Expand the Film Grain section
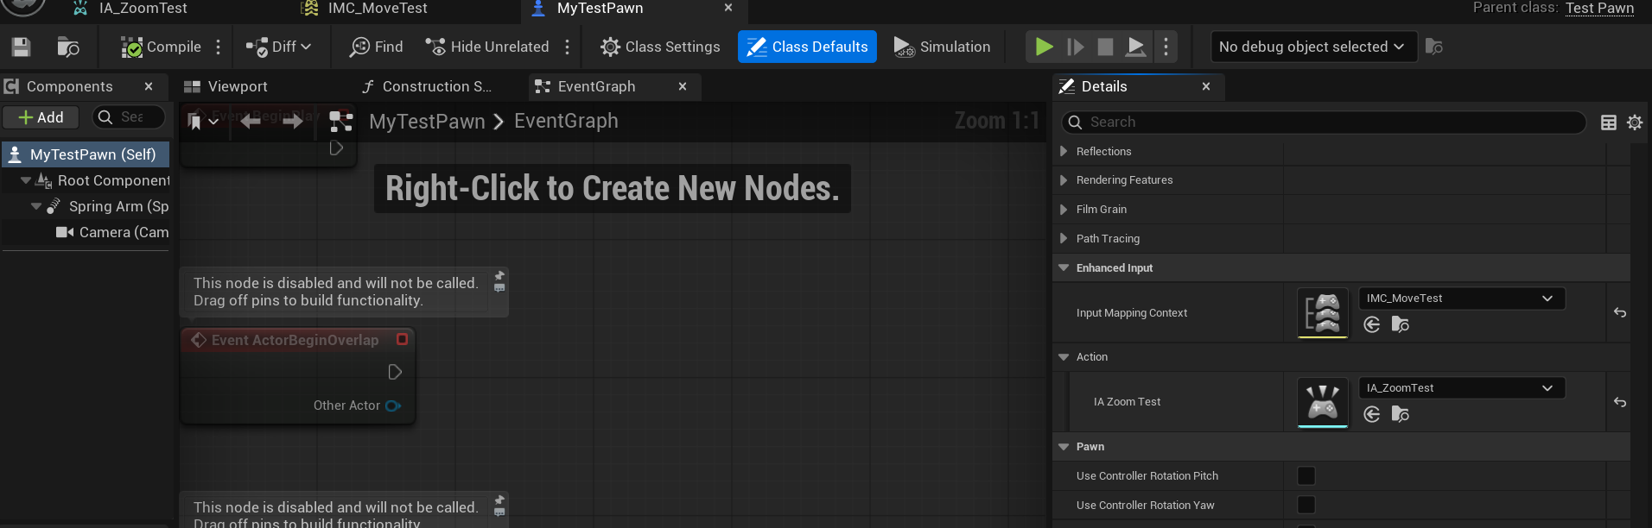 click(1064, 210)
